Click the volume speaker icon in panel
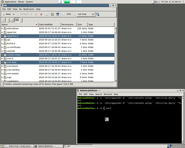This screenshot has width=185, height=148. point(156,2)
